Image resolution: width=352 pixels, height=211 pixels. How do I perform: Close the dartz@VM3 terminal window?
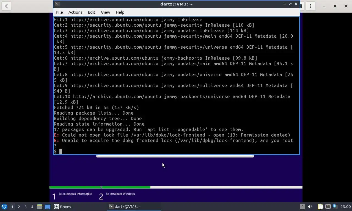[296, 4]
